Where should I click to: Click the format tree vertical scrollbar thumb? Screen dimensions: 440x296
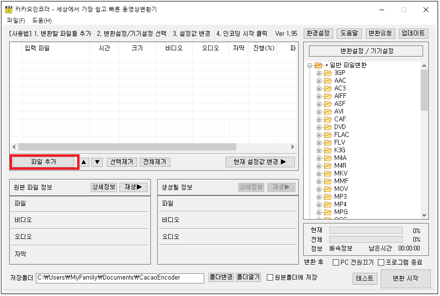[x=424, y=90]
